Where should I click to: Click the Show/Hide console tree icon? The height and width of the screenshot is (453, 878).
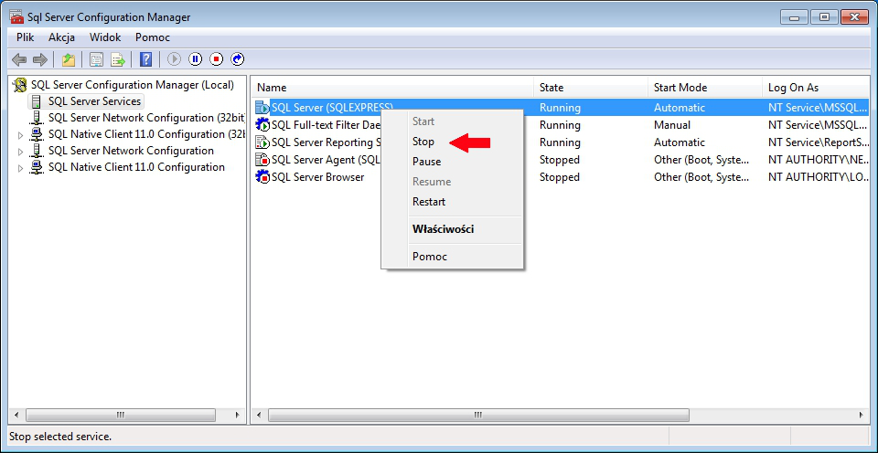pos(96,59)
